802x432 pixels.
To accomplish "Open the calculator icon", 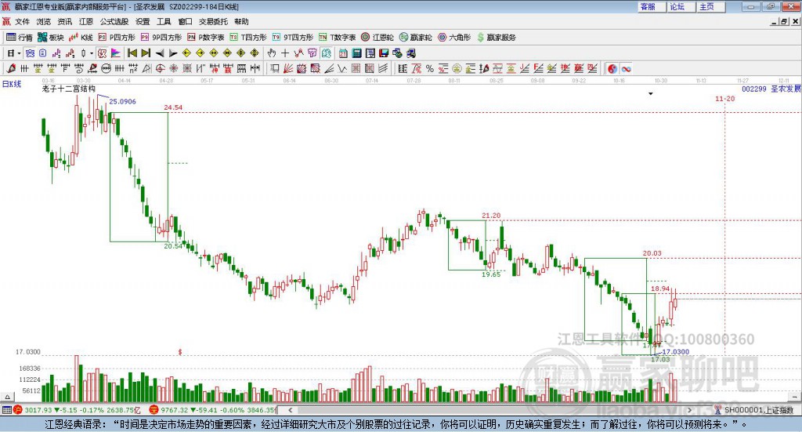I will [357, 53].
